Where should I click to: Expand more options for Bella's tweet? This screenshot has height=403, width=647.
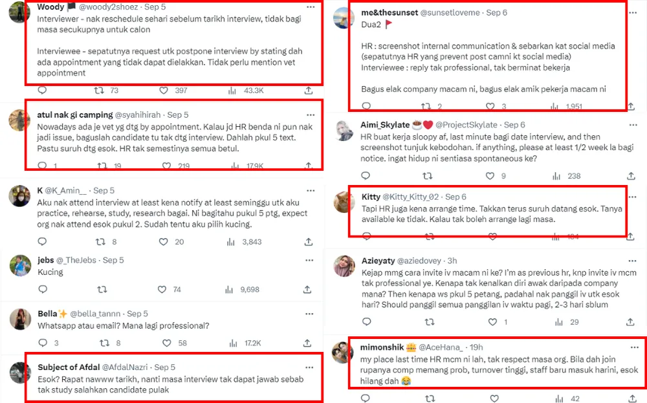pos(311,314)
